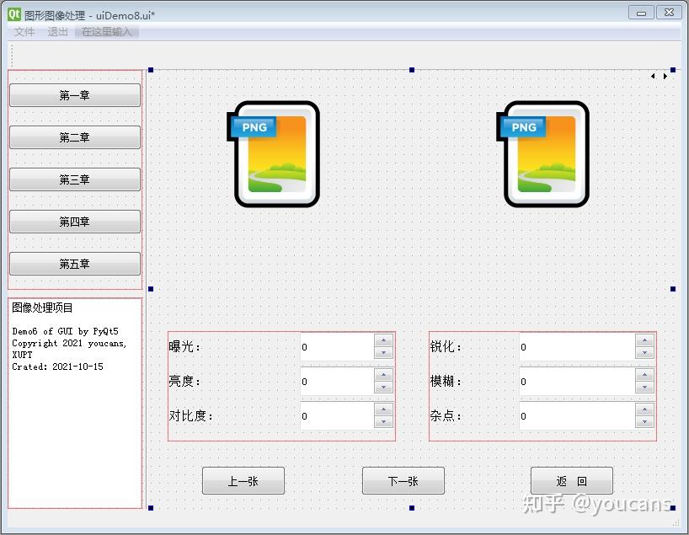
Task: Decrease the 亮度 spinbox value
Action: point(383,388)
